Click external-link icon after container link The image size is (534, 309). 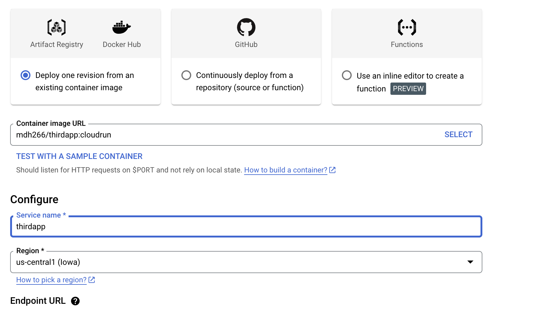pos(332,170)
